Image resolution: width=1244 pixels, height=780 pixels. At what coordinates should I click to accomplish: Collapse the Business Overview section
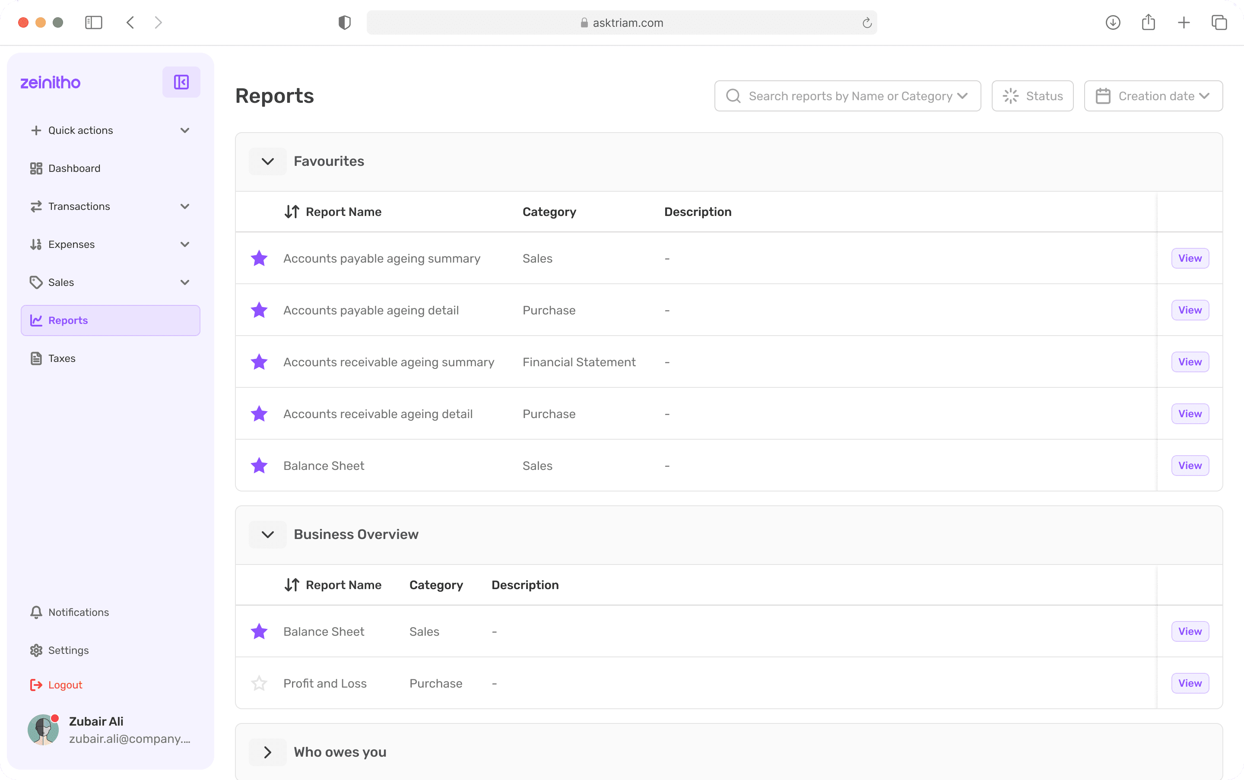click(x=267, y=534)
